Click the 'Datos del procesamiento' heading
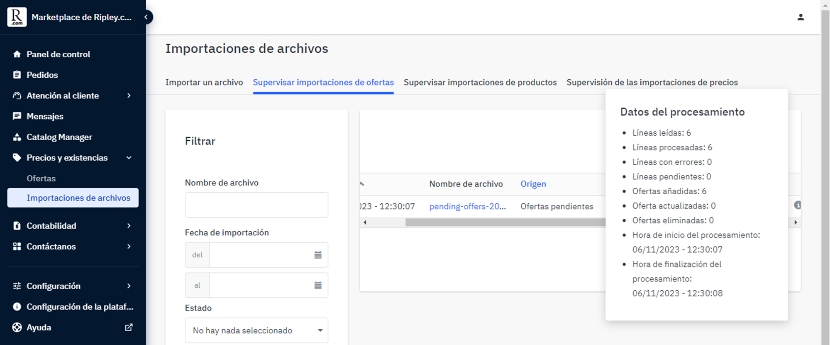The image size is (830, 345). (x=682, y=112)
